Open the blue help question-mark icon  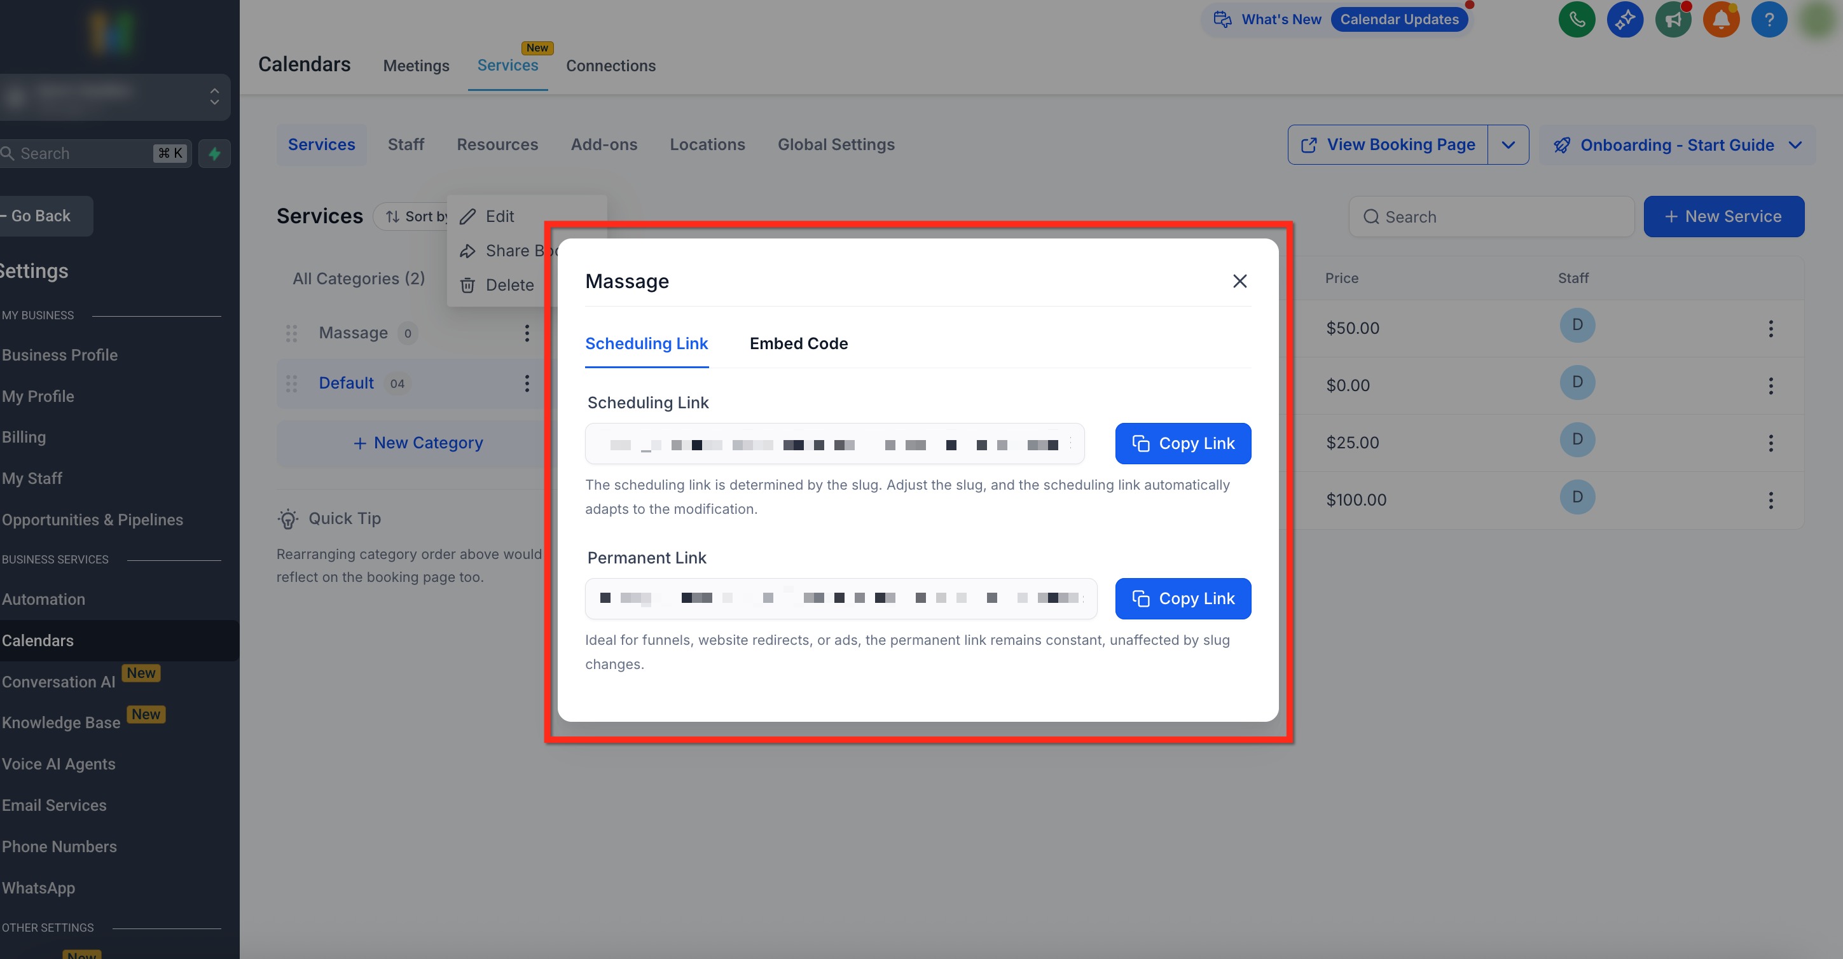coord(1769,19)
